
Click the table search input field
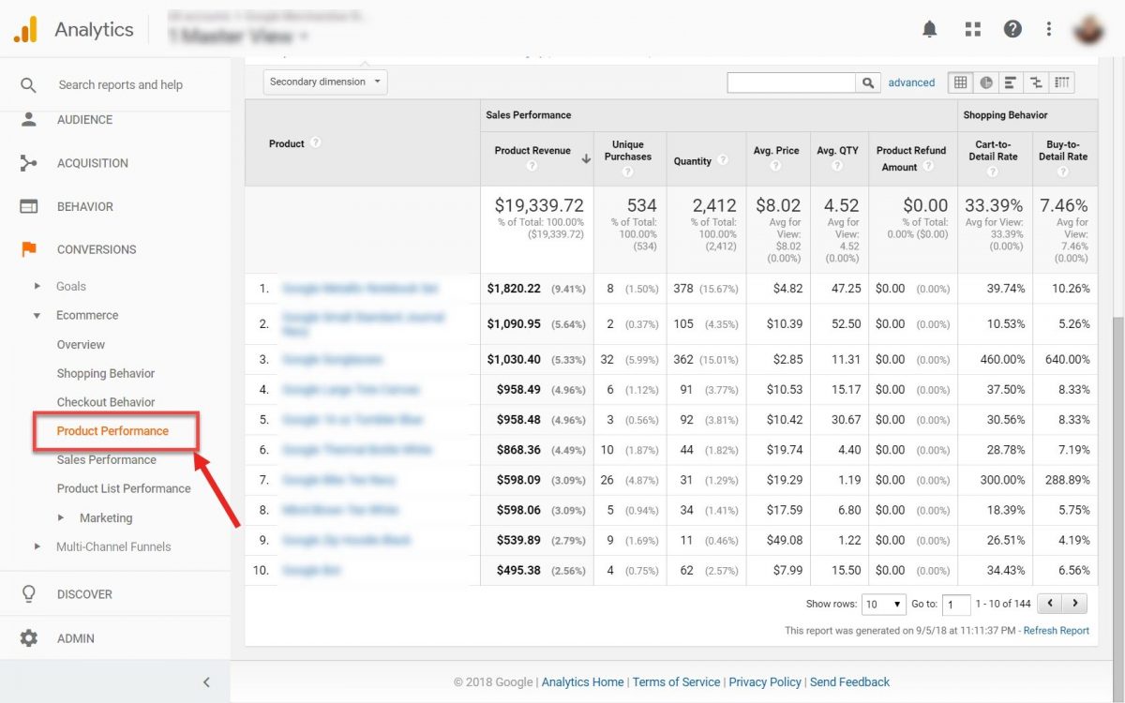click(792, 82)
